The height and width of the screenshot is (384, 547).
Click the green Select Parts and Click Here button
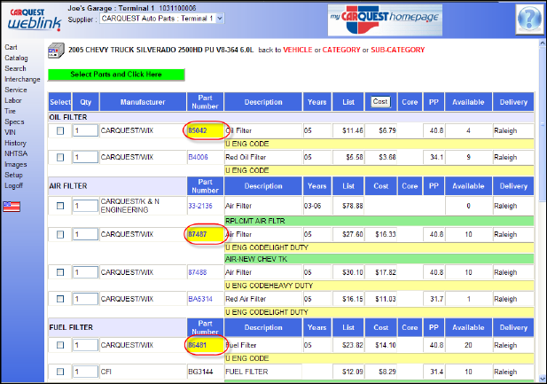[x=116, y=74]
